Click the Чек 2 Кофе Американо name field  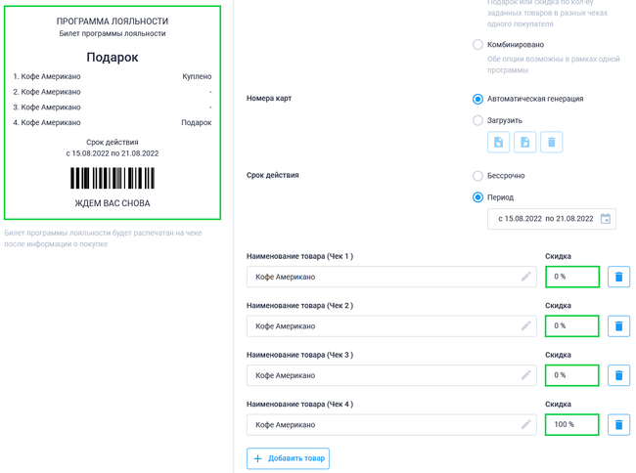coord(391,326)
